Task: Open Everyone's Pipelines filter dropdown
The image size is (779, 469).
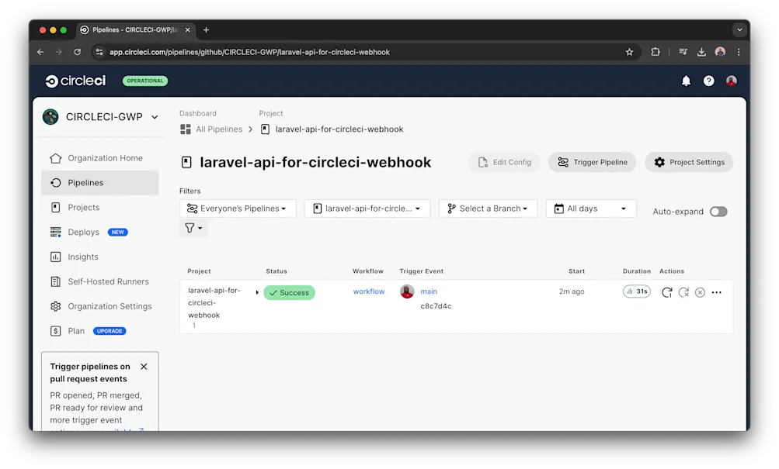Action: click(x=238, y=209)
